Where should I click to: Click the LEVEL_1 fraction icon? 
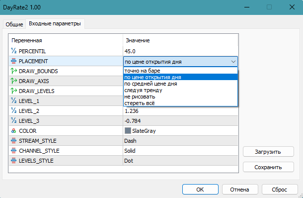coord(14,100)
